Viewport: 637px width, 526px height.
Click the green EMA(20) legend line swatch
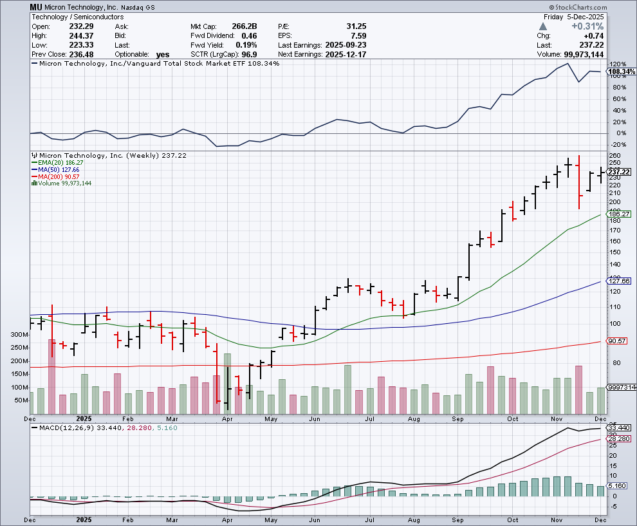pos(33,163)
